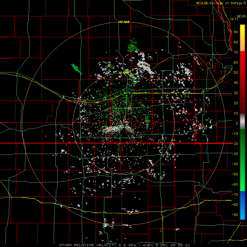The width and height of the screenshot is (247, 247).
Task: Select the 20 value on velocity scale
Action: (x=236, y=103)
